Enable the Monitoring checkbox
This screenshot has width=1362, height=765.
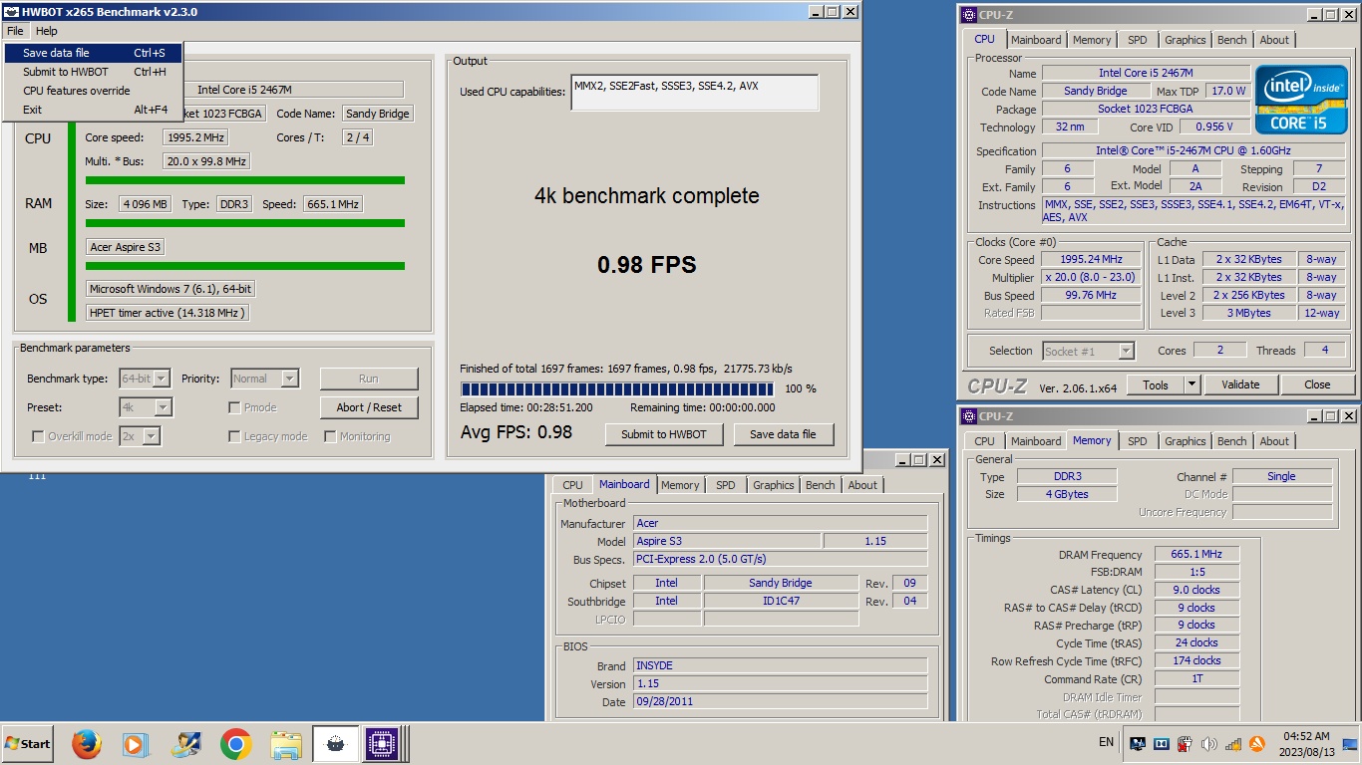(330, 436)
